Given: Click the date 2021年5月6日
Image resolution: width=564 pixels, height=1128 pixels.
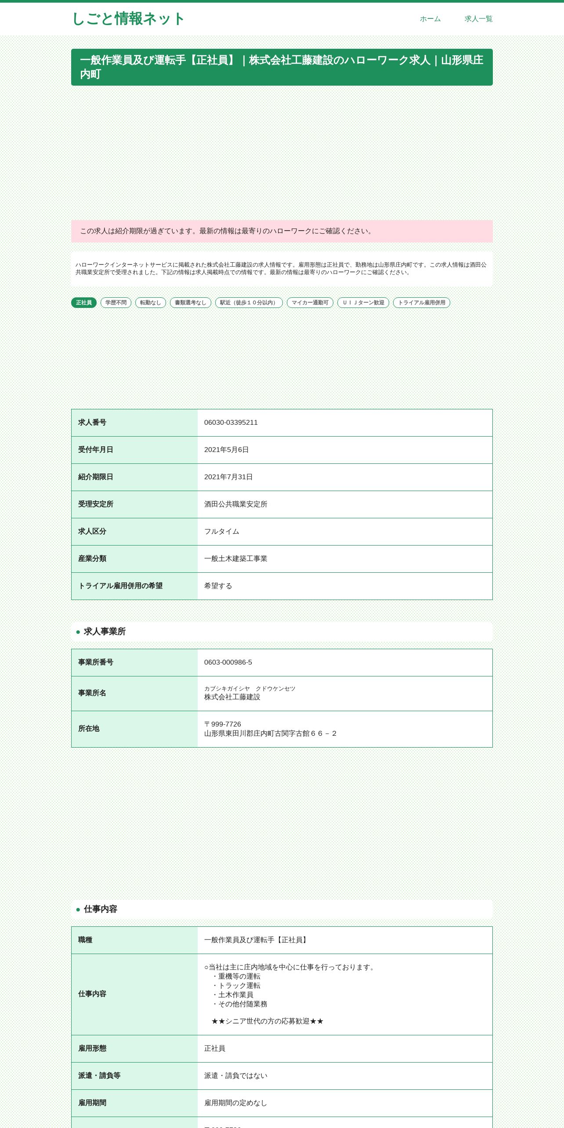Looking at the screenshot, I should pyautogui.click(x=227, y=450).
